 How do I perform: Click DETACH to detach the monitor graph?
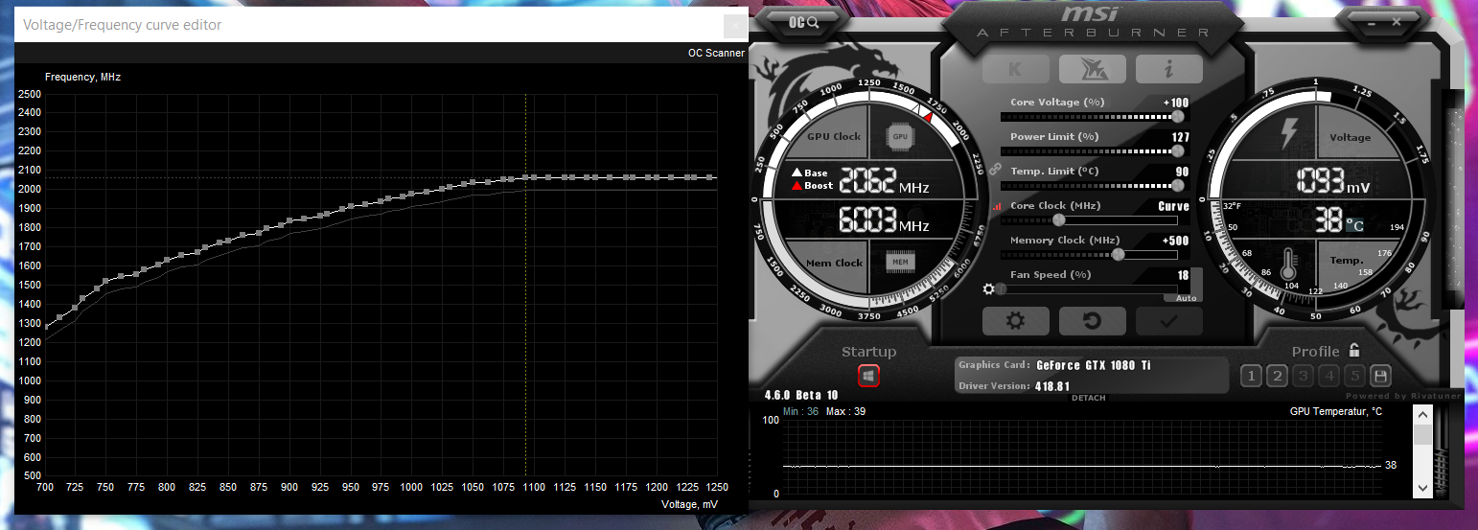pyautogui.click(x=1088, y=398)
